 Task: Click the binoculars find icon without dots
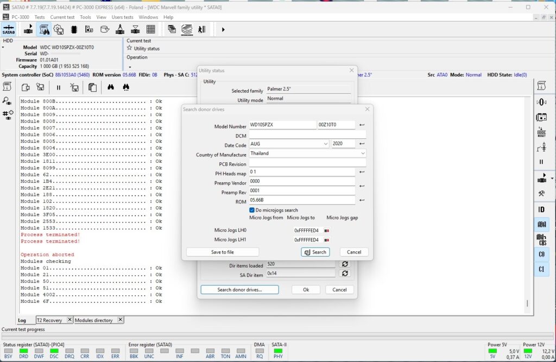point(111,87)
